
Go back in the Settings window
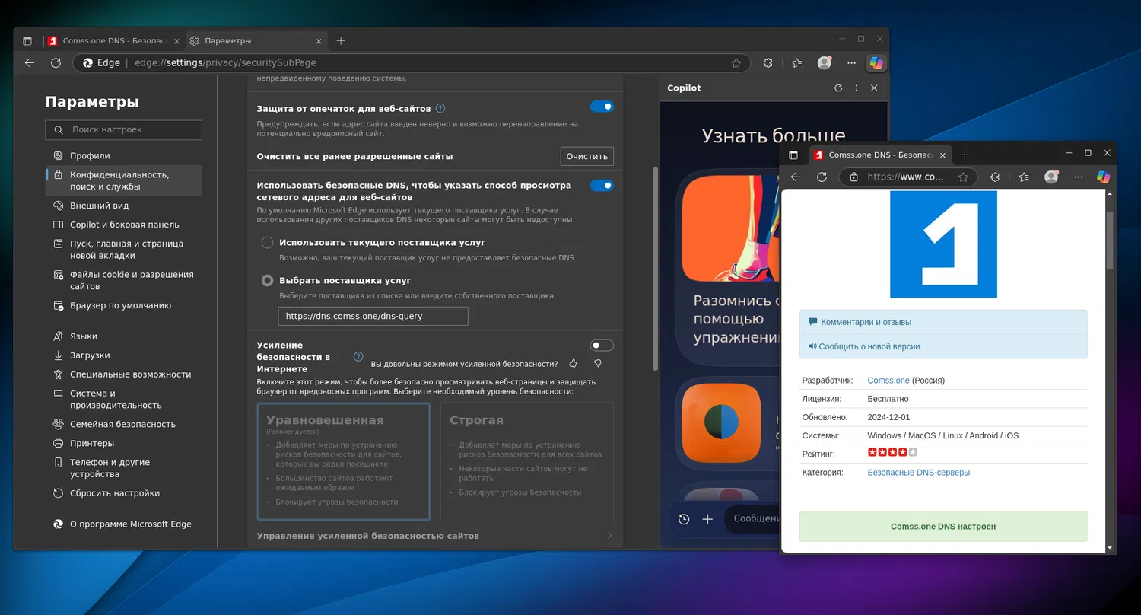(x=30, y=63)
